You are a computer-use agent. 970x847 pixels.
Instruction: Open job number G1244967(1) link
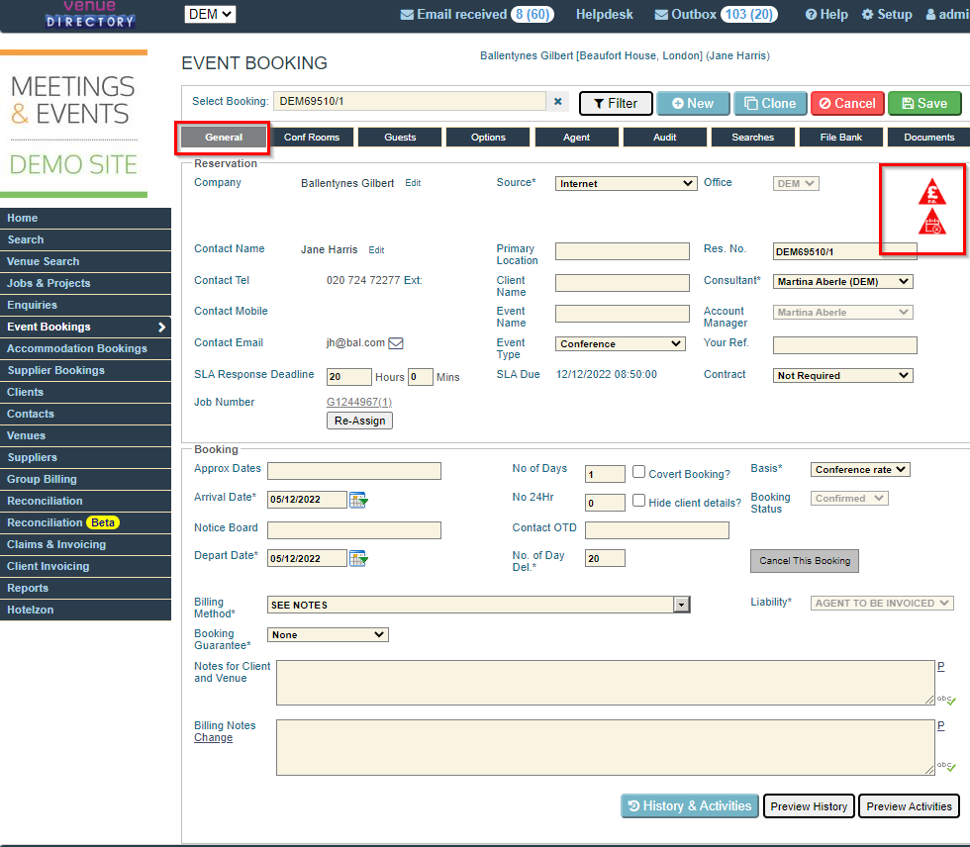(358, 402)
